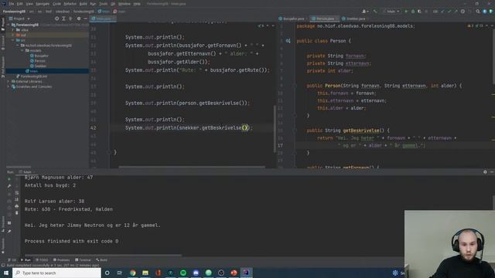The width and height of the screenshot is (495, 278).
Task: Click the Debug bug icon in toolbar
Action: (x=413, y=12)
